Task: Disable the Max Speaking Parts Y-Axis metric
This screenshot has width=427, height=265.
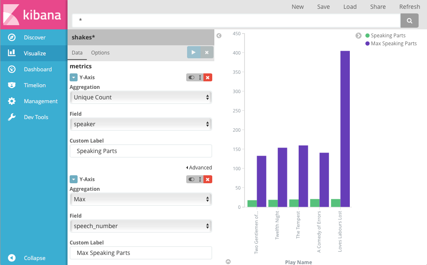Action: coord(192,179)
